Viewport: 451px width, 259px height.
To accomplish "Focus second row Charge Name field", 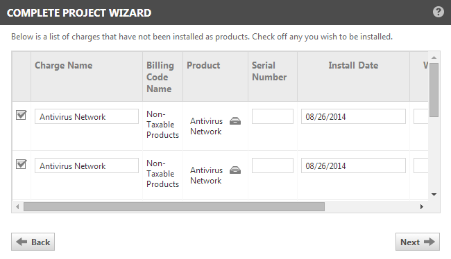I will pyautogui.click(x=87, y=166).
